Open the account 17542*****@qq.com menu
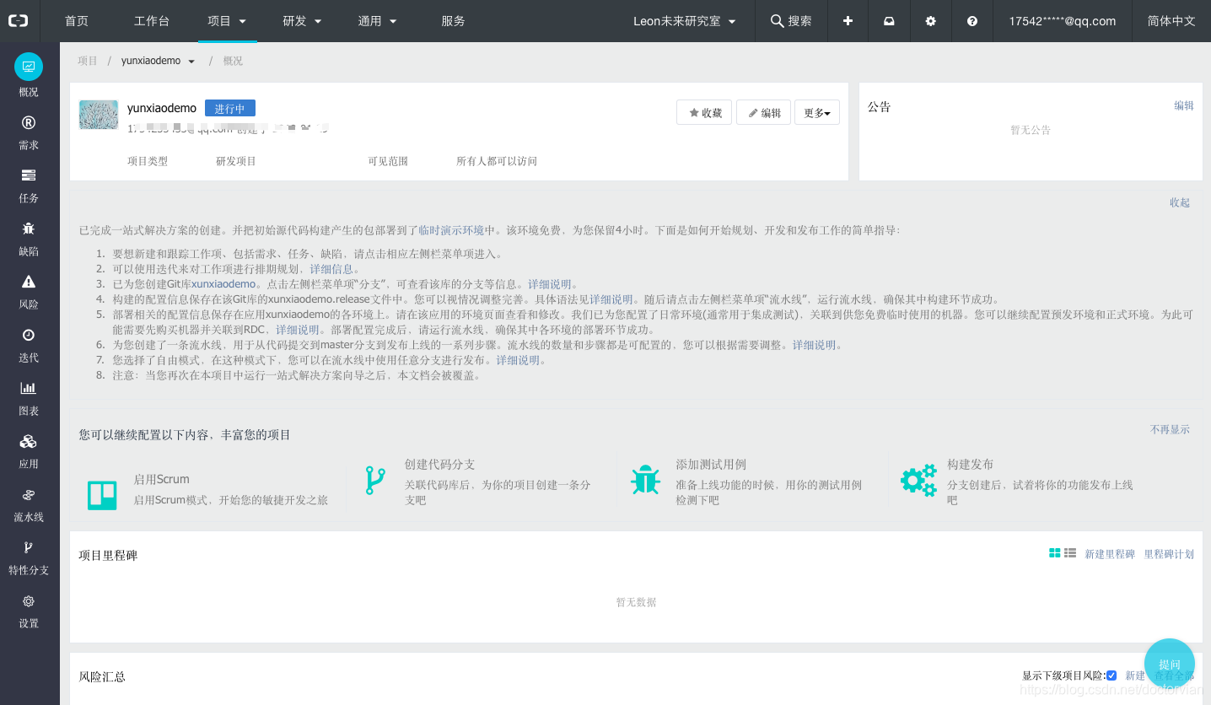This screenshot has width=1211, height=705. coord(1063,21)
